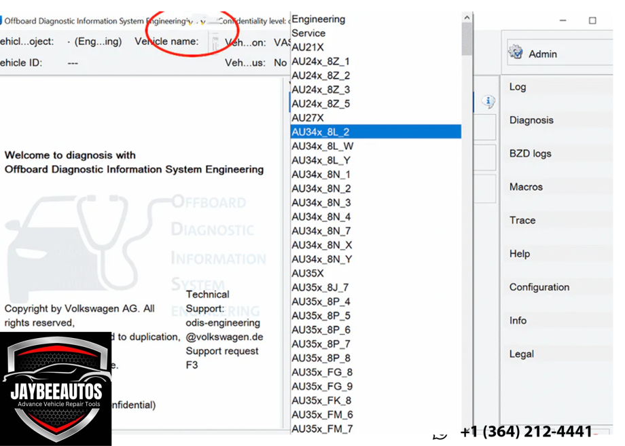Viewport: 625px width, 446px height.
Task: Open the Macros section
Action: point(526,187)
